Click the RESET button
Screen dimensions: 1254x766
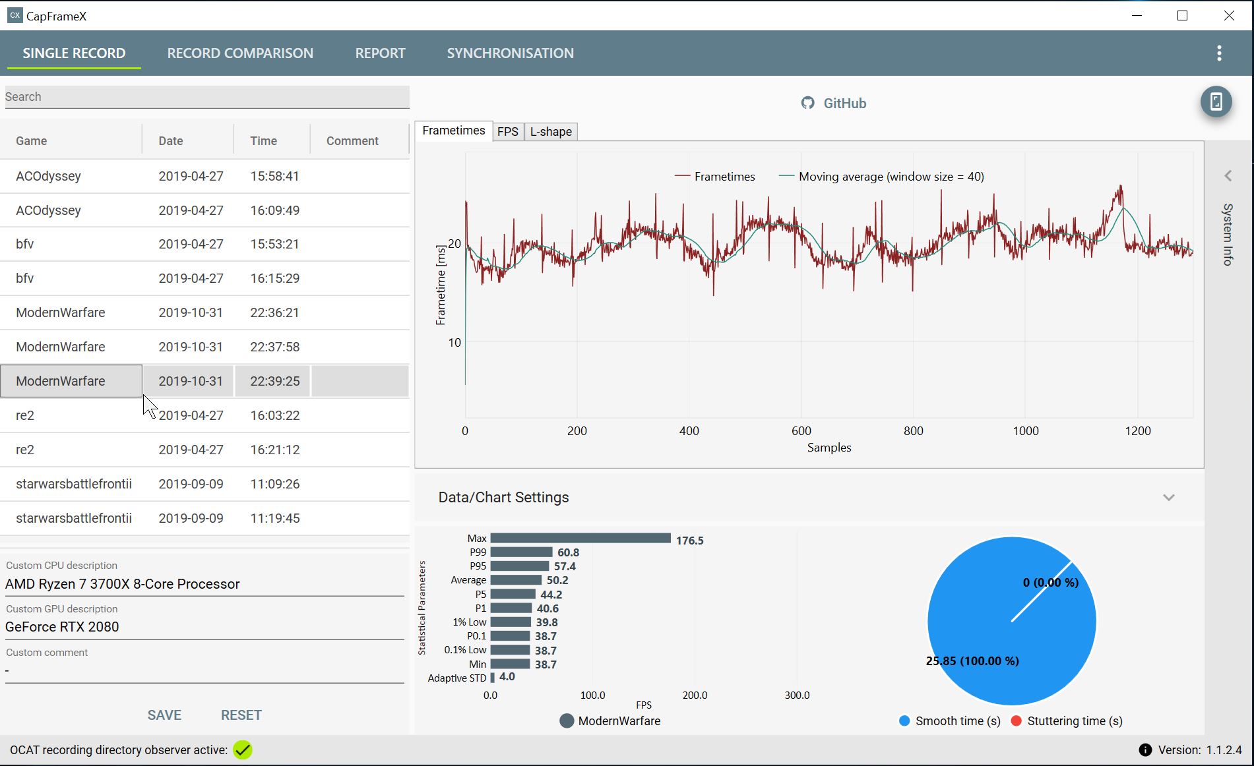tap(241, 715)
